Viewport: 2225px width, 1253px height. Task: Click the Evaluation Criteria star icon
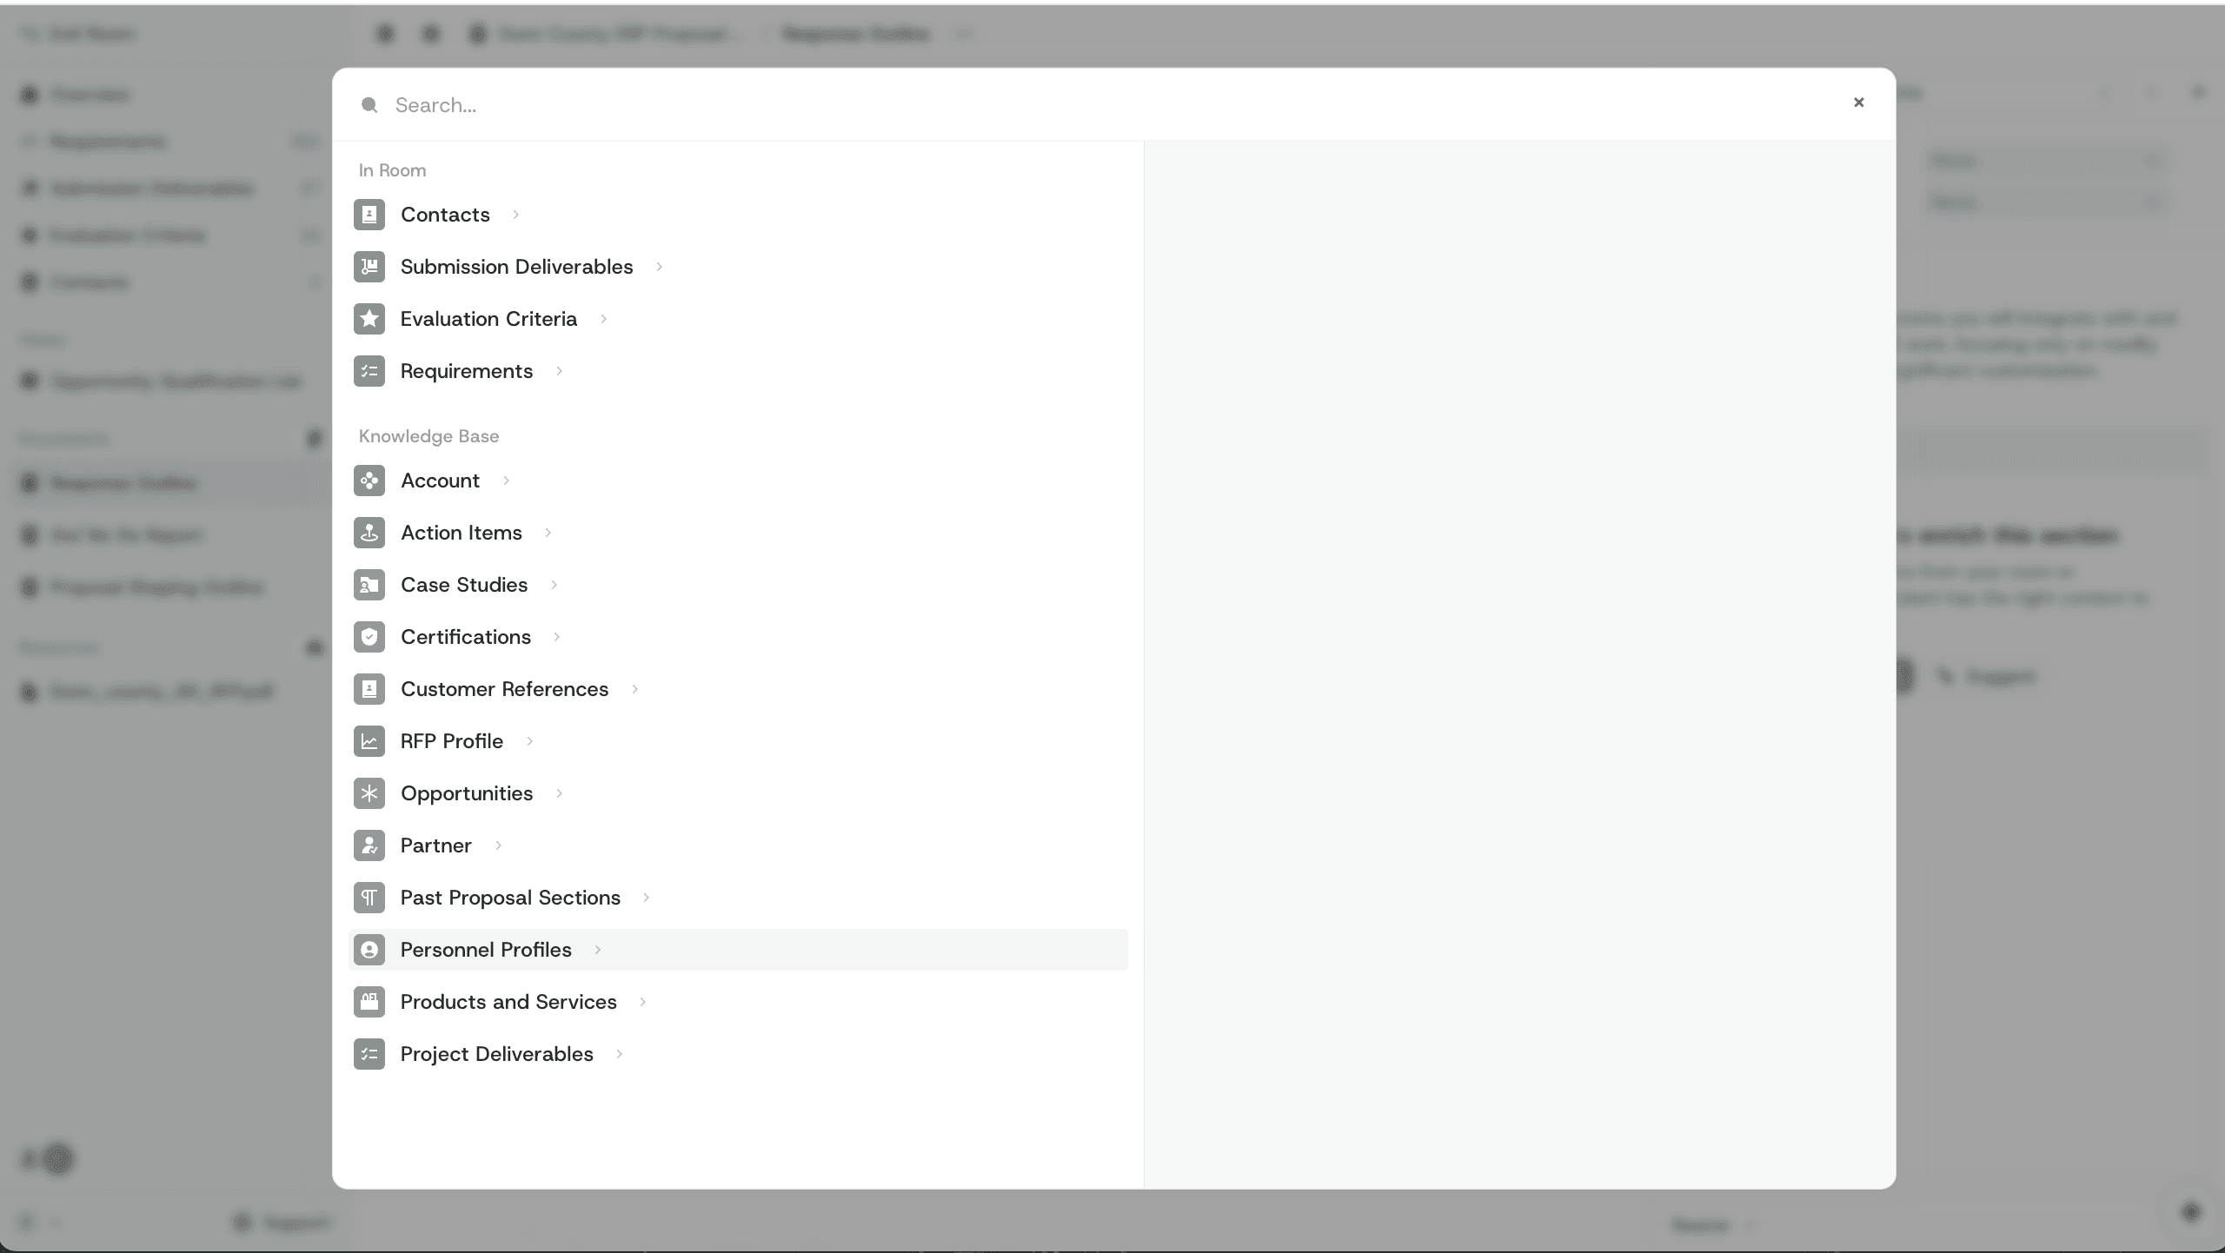point(369,319)
